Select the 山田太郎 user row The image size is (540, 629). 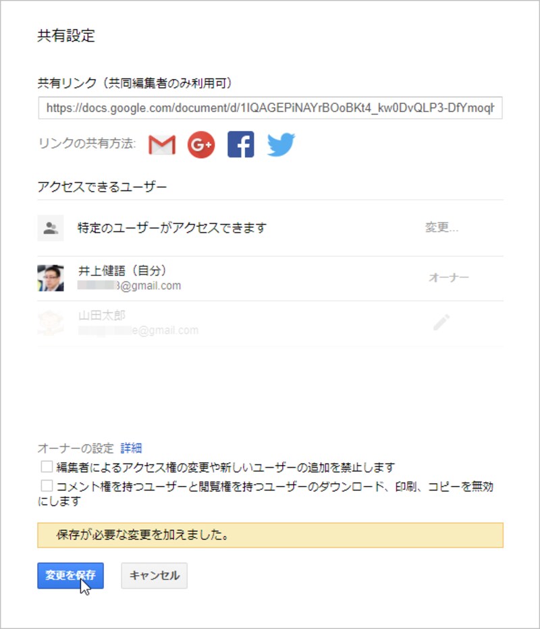coord(202,323)
